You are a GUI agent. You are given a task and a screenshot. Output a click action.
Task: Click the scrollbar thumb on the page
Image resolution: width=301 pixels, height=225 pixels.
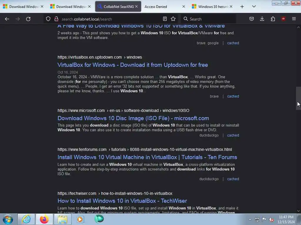(x=298, y=98)
